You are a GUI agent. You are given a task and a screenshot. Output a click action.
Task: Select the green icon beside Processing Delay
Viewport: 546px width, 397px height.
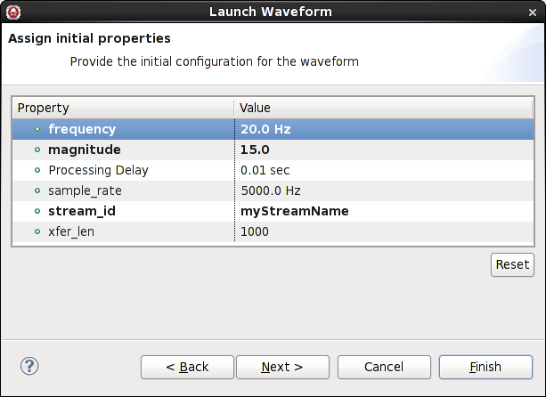[37, 170]
